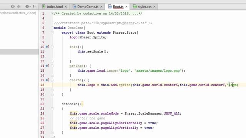Click line number 22 in the gutter
Viewport: 246px width, 138px height.
click(x=42, y=104)
